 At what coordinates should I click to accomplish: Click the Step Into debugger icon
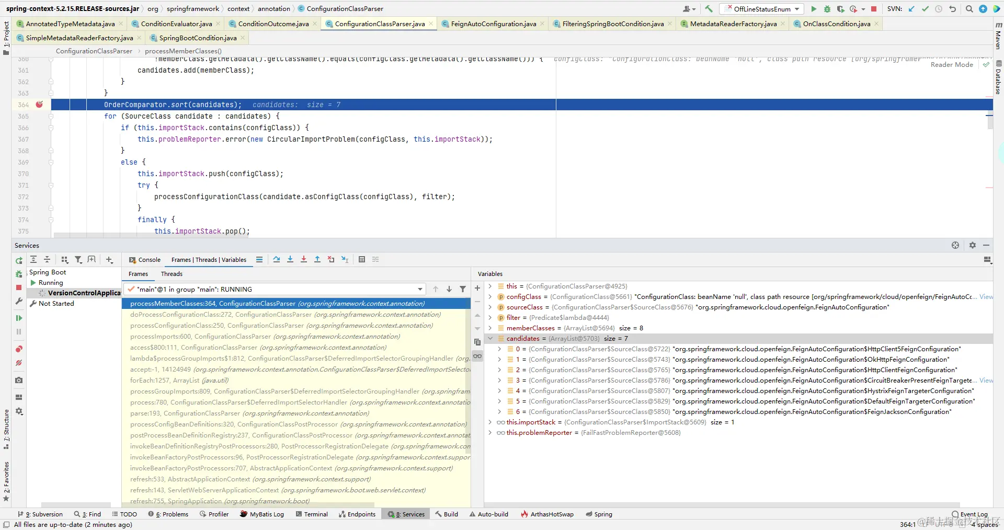(290, 259)
